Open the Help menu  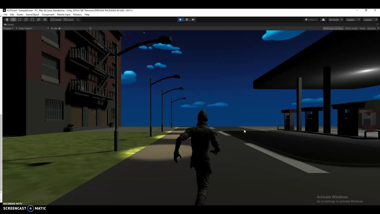(87, 15)
